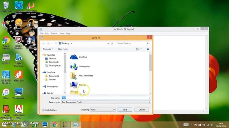Close the Save As dialog
This screenshot has height=128, width=229.
[150, 37]
